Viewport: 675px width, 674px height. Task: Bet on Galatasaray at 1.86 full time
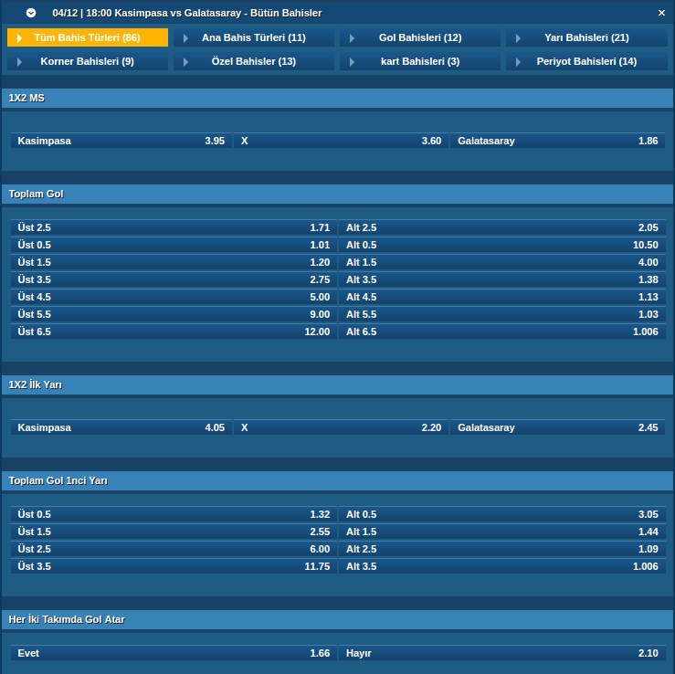pos(558,141)
